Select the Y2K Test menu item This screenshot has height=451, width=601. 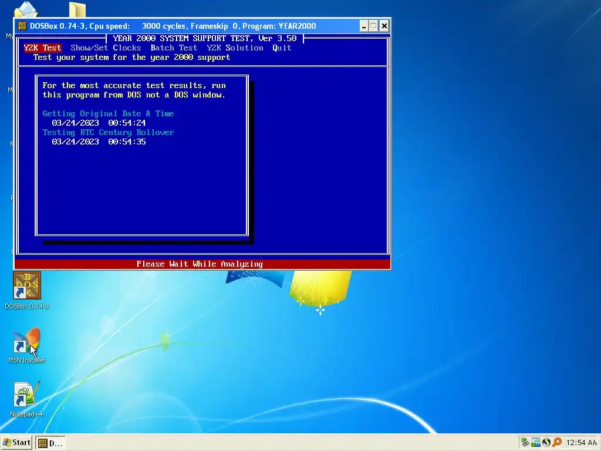click(42, 48)
